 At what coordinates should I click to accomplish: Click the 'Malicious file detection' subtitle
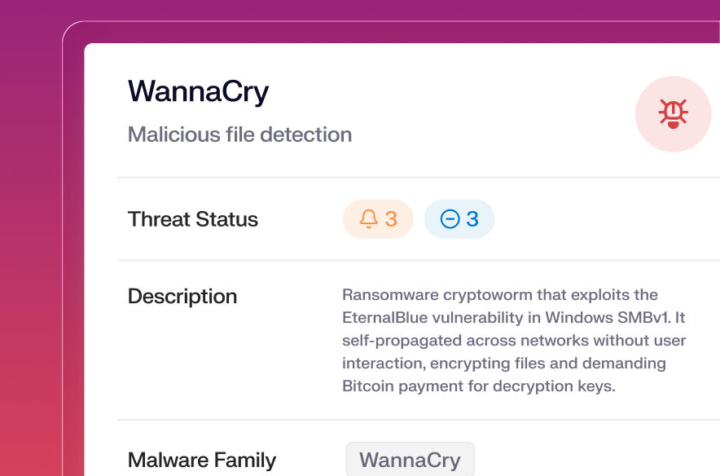(239, 134)
